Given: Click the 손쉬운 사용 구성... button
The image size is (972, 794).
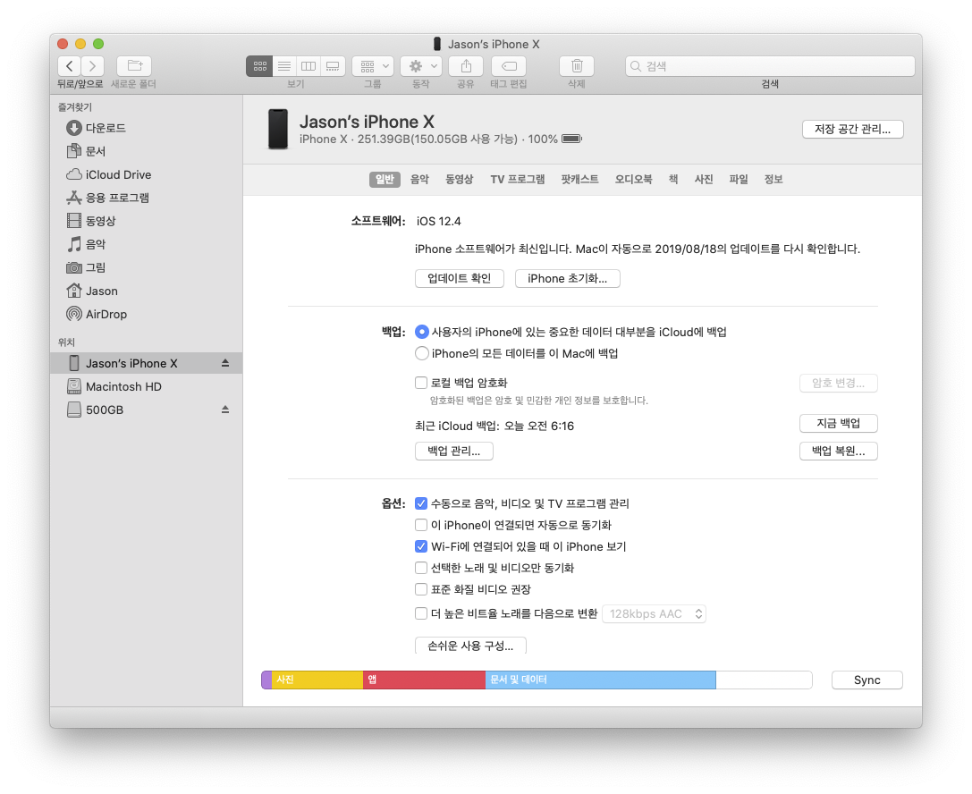Looking at the screenshot, I should [x=470, y=646].
